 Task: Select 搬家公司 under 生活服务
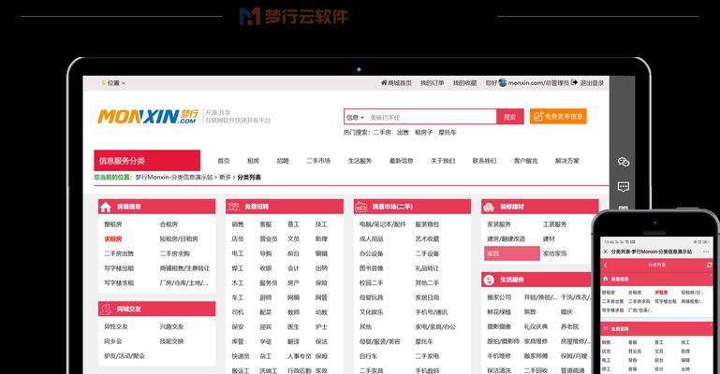point(499,298)
